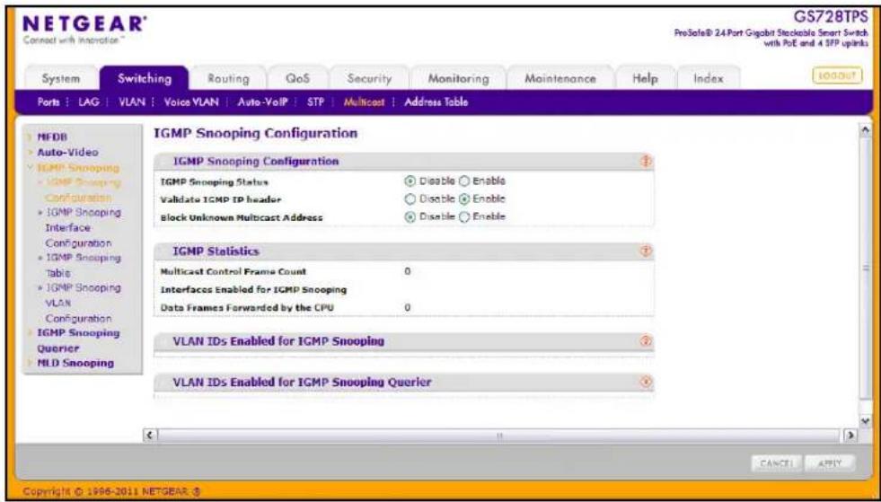This screenshot has height=502, width=881.
Task: Switch to the System tab
Action: 61,79
